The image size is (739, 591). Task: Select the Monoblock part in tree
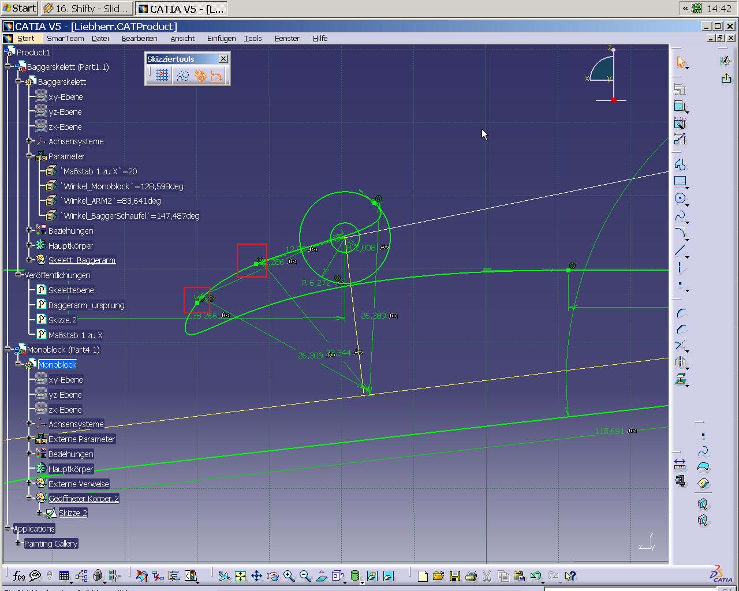pyautogui.click(x=57, y=365)
